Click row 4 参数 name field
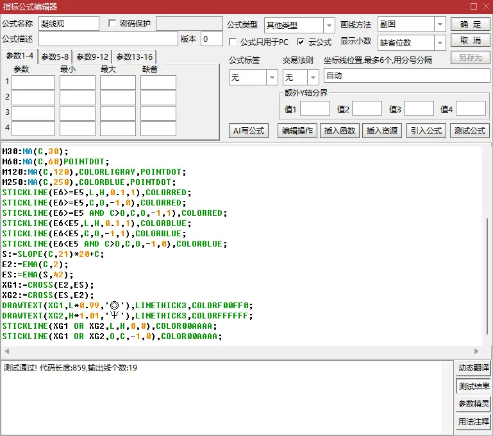 33,129
